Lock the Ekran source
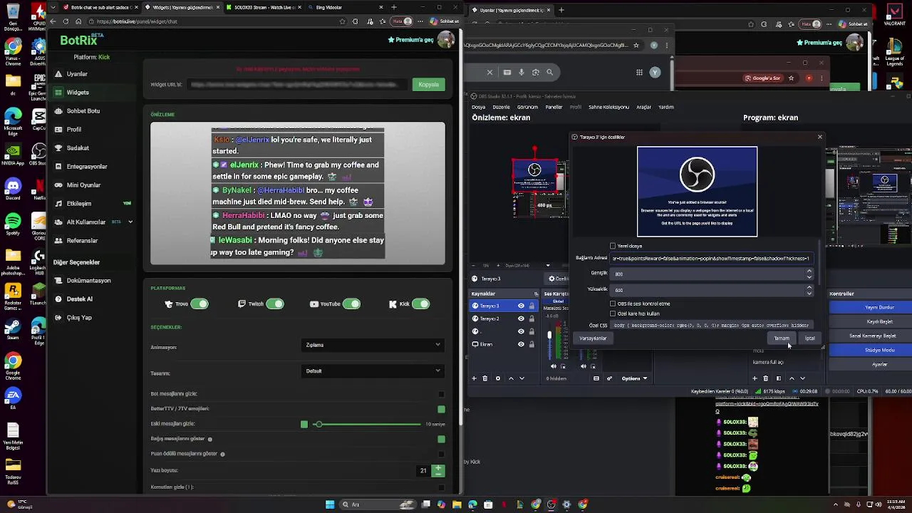 (532, 344)
